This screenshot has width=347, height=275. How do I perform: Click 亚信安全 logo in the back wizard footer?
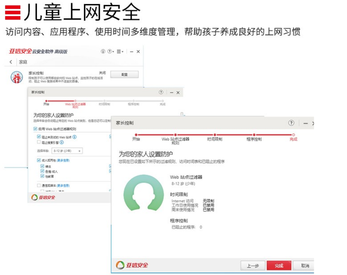pos(43,197)
